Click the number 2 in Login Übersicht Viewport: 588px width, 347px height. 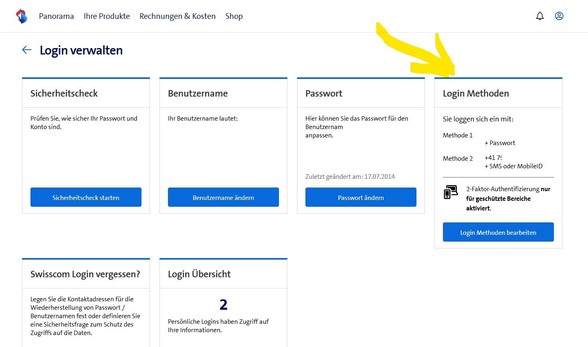coord(223,305)
